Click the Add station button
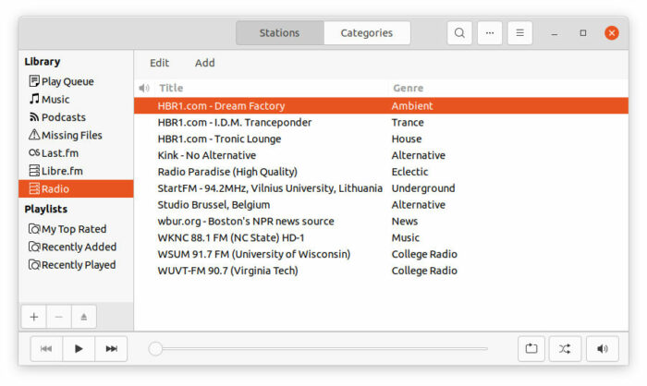 [204, 63]
